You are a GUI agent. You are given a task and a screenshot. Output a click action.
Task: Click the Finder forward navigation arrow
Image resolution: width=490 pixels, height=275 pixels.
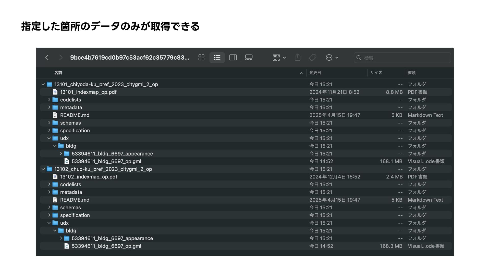[x=60, y=58]
